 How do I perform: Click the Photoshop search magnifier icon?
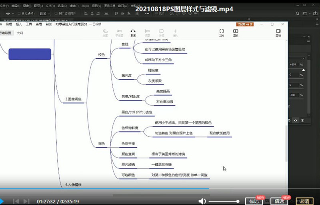[298, 14]
